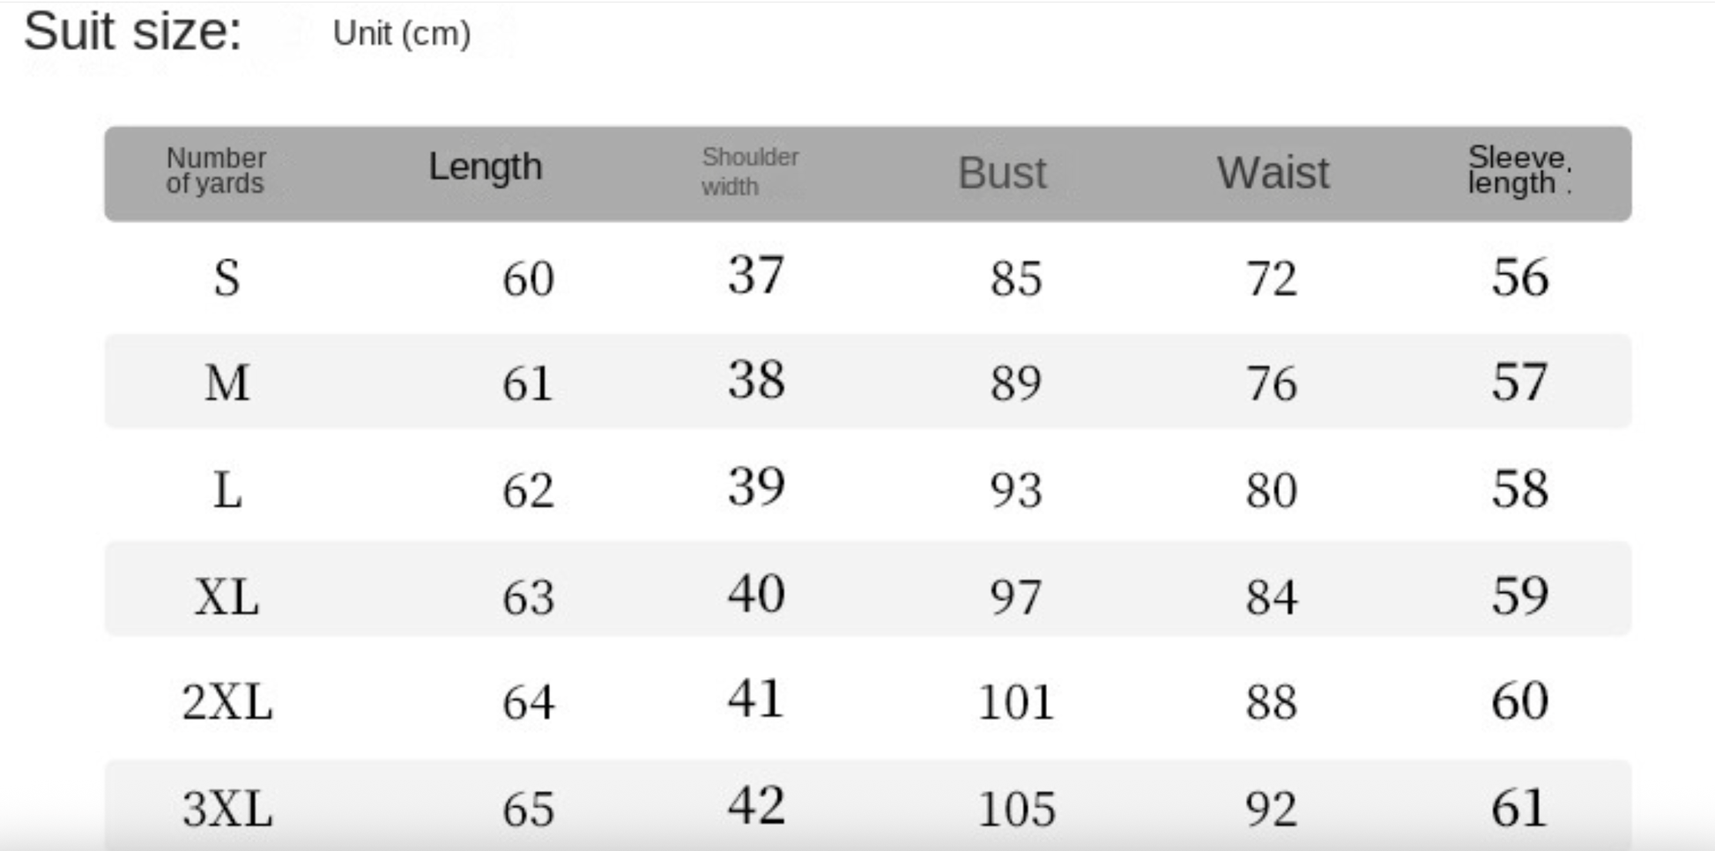Click the L size row label
This screenshot has height=851, width=1715.
click(x=226, y=490)
